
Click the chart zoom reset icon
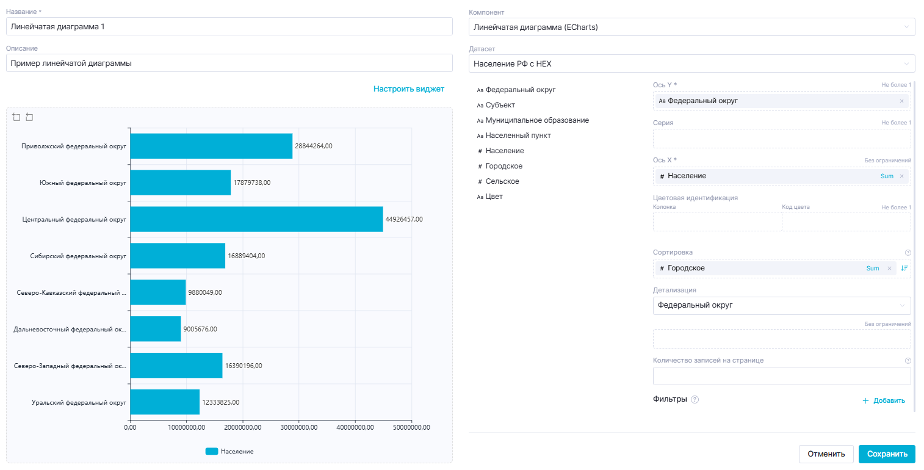(x=29, y=117)
